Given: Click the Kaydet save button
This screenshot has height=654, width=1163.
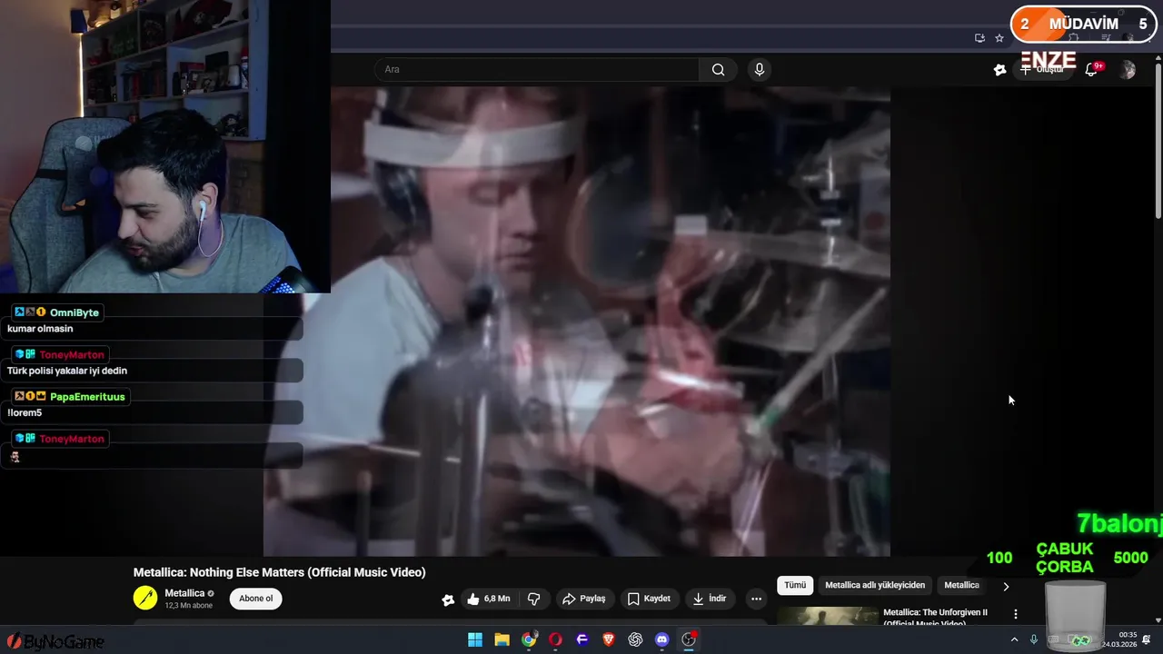Looking at the screenshot, I should click(649, 599).
